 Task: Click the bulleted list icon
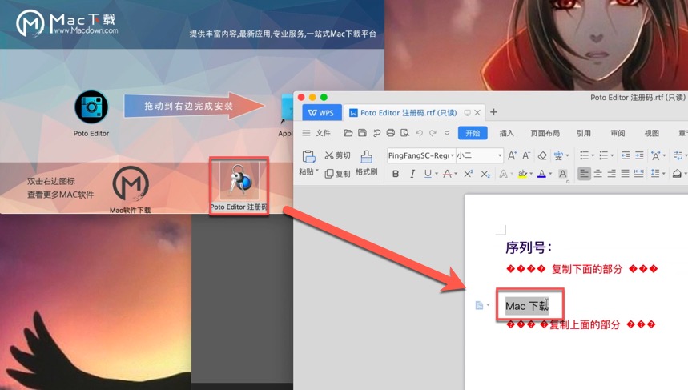[x=584, y=155]
